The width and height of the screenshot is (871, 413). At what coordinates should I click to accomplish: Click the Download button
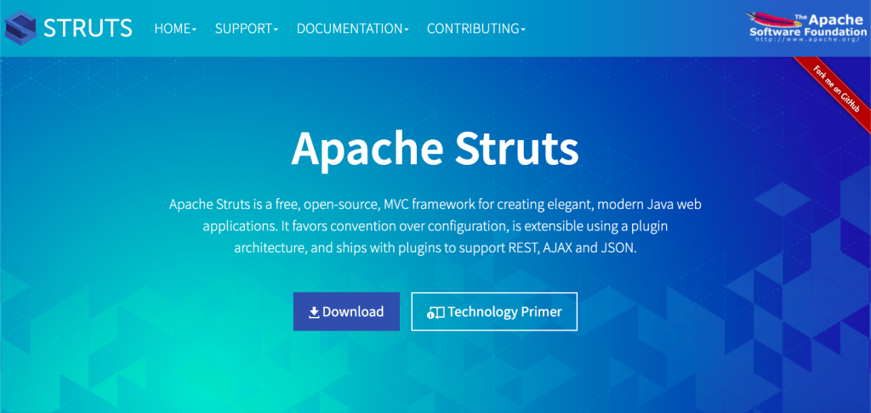click(347, 311)
